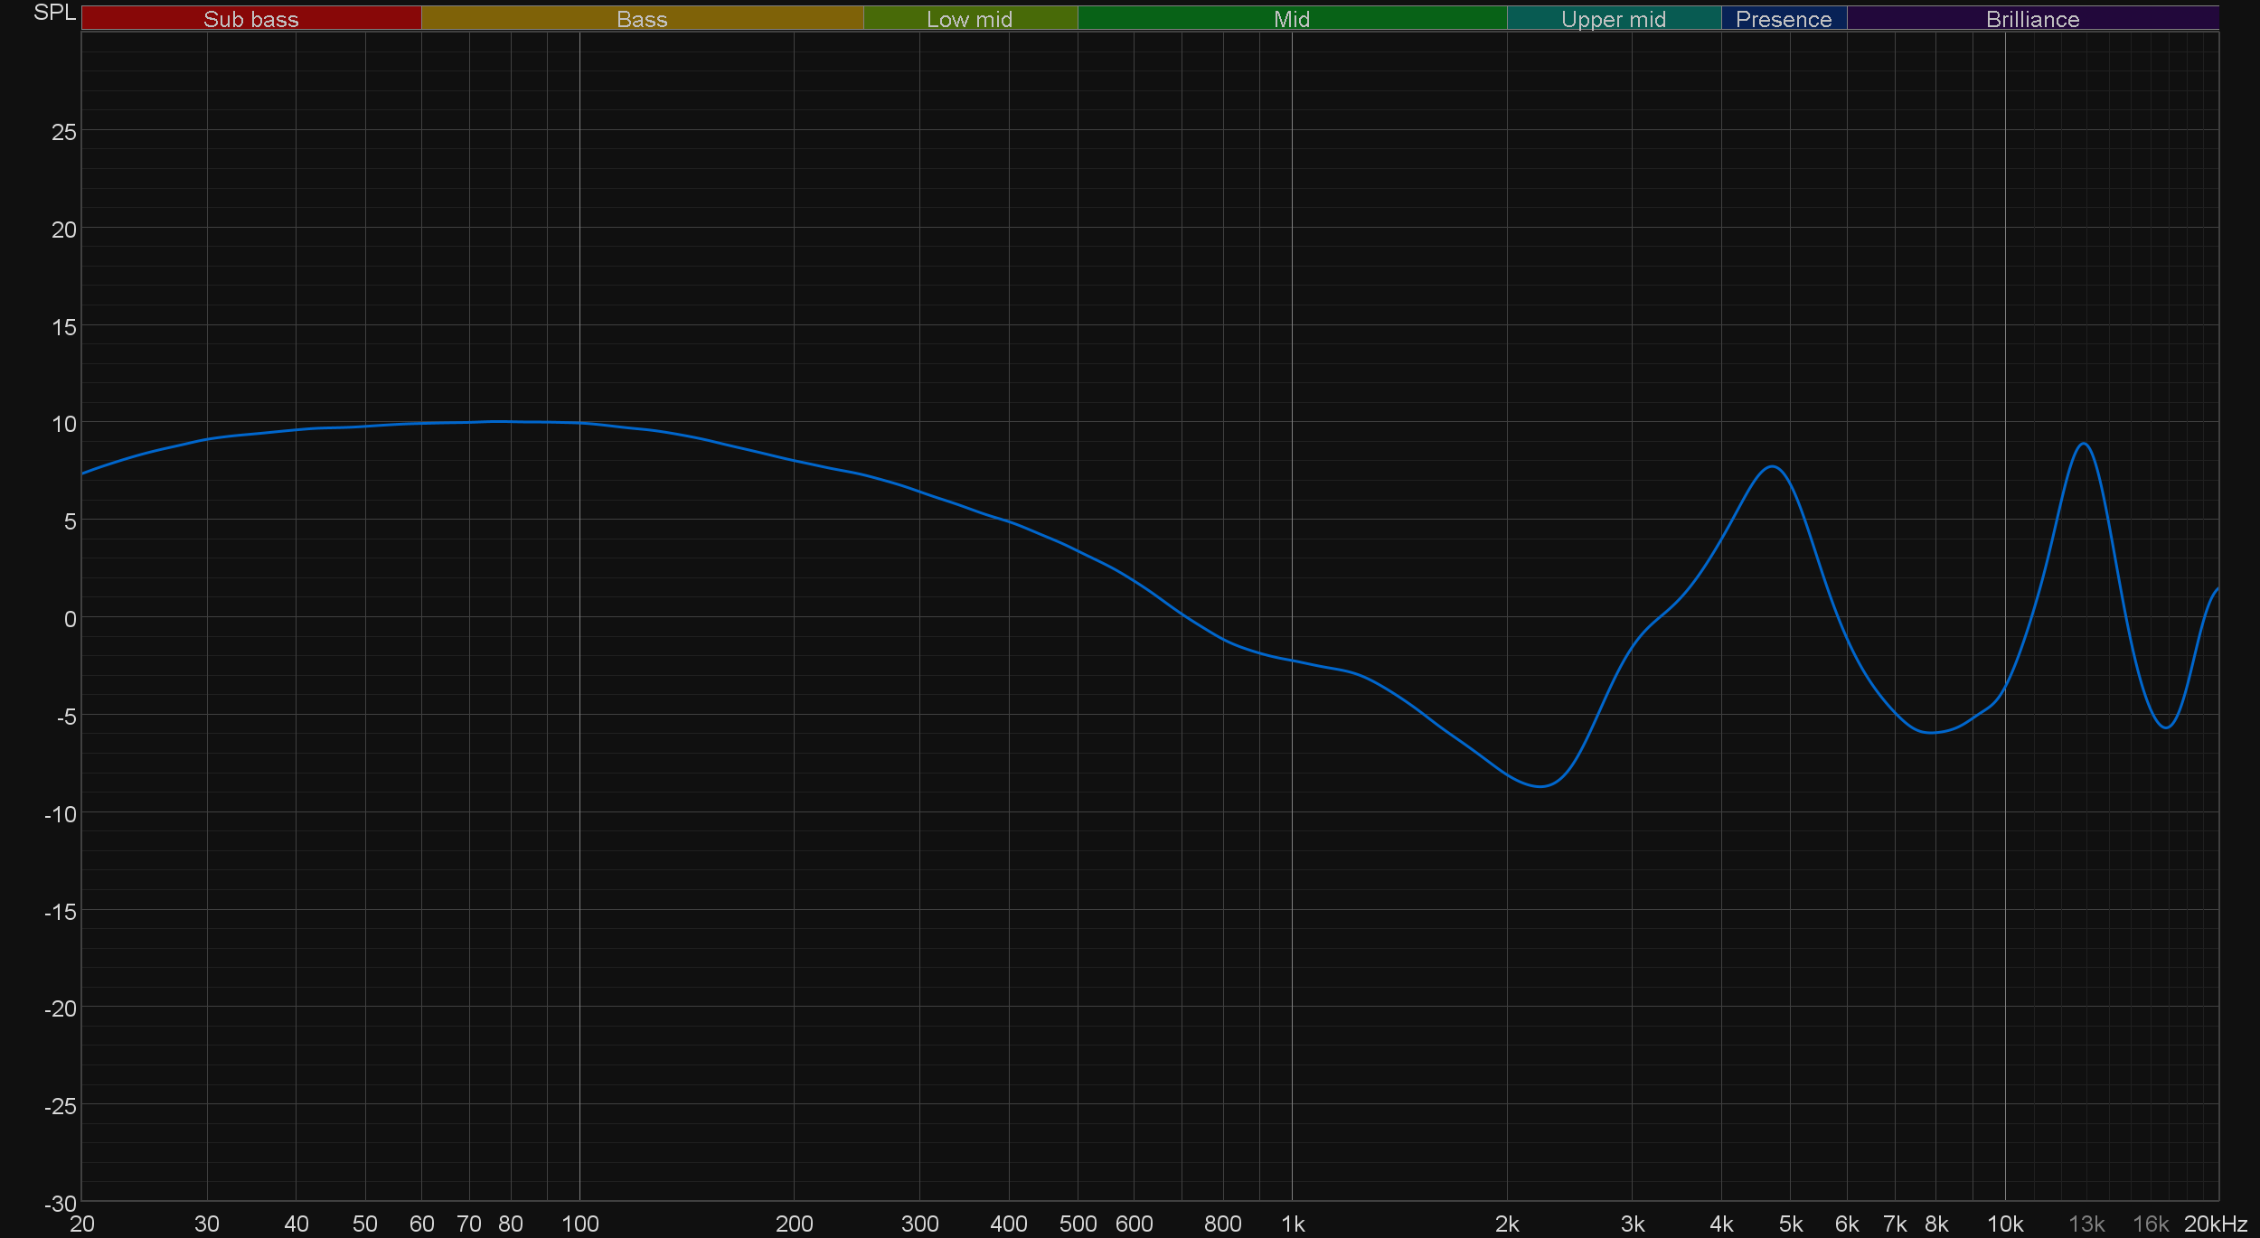The width and height of the screenshot is (2260, 1238).
Task: Click the Sub bass band label
Action: click(x=250, y=19)
